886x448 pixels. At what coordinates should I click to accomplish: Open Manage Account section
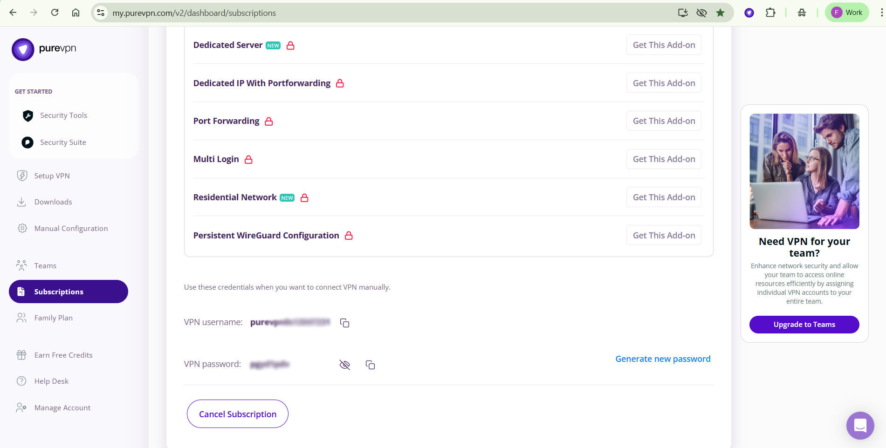point(62,407)
